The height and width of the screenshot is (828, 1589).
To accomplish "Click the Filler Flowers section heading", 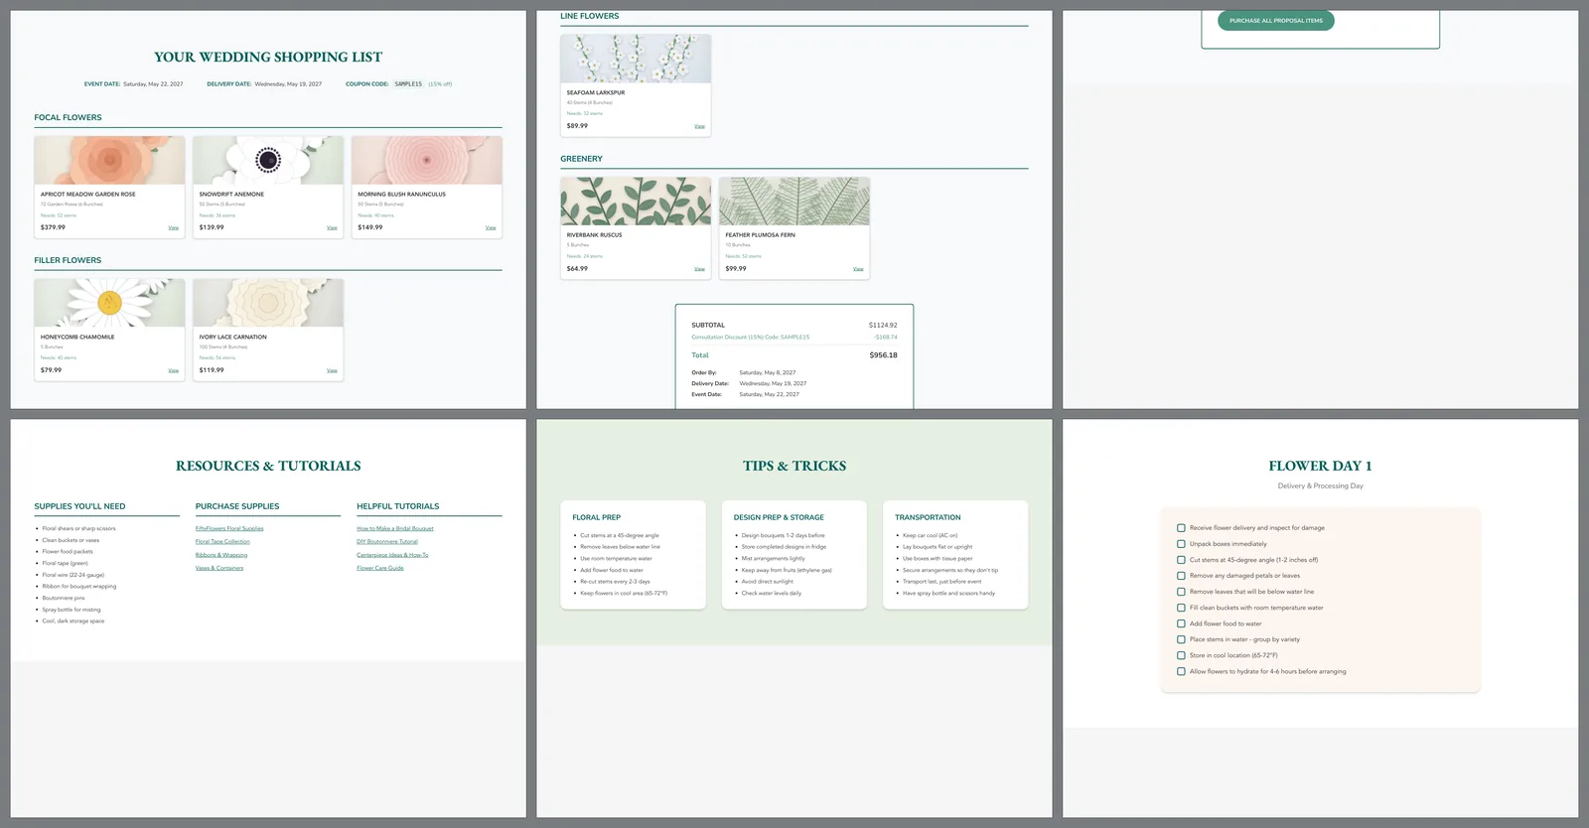I will [x=68, y=260].
